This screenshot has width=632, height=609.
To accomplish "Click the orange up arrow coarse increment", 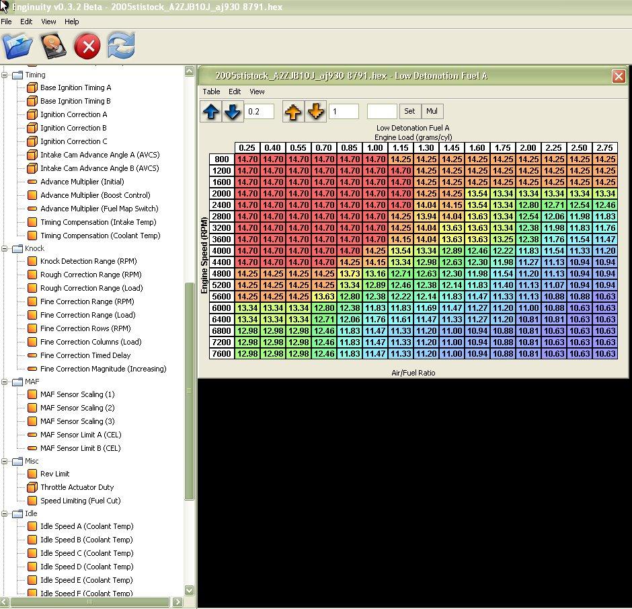I will [293, 112].
